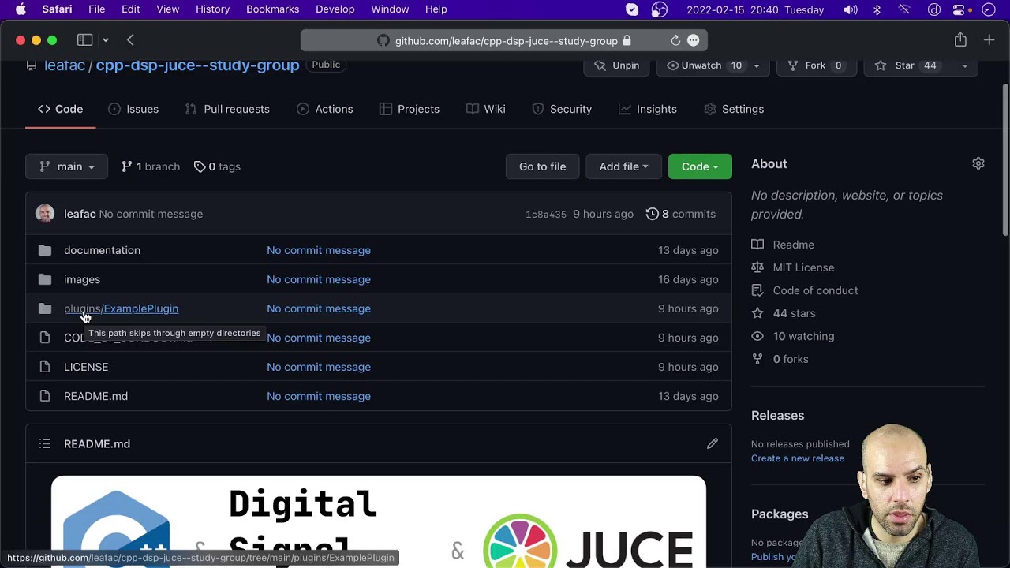The width and height of the screenshot is (1010, 568).
Task: Click the stars icon in About sidebar
Action: coord(757,313)
